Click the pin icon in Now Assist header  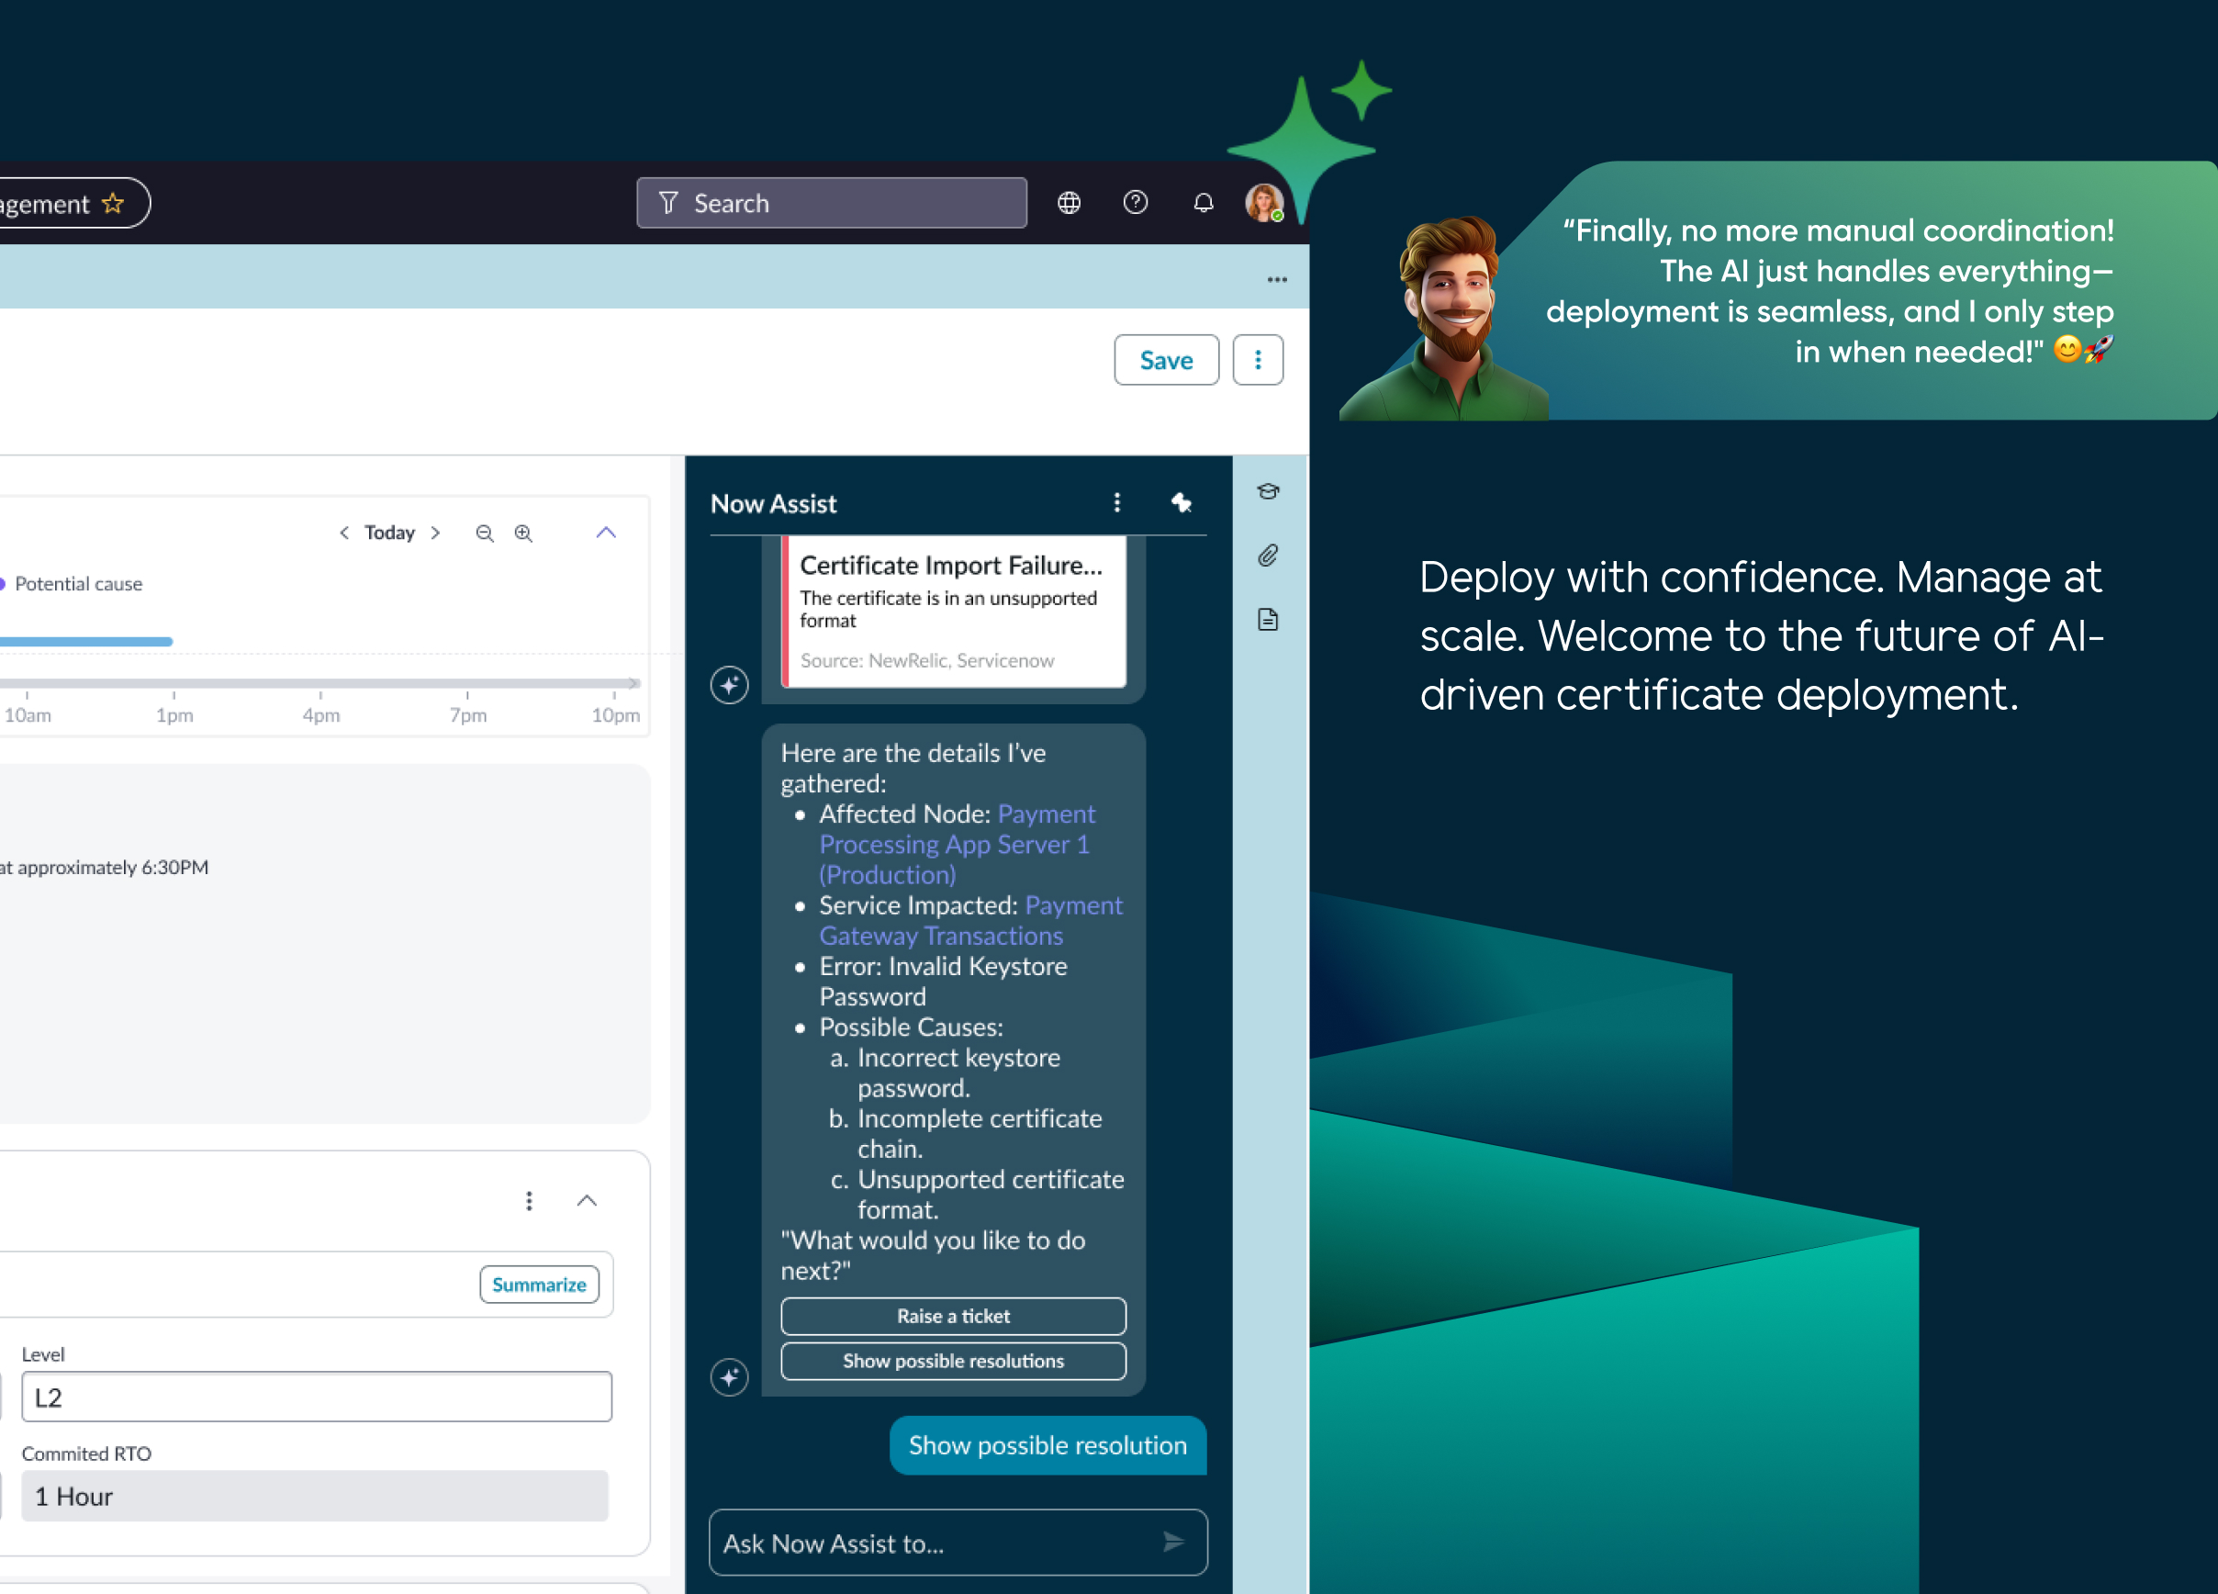pos(1182,502)
